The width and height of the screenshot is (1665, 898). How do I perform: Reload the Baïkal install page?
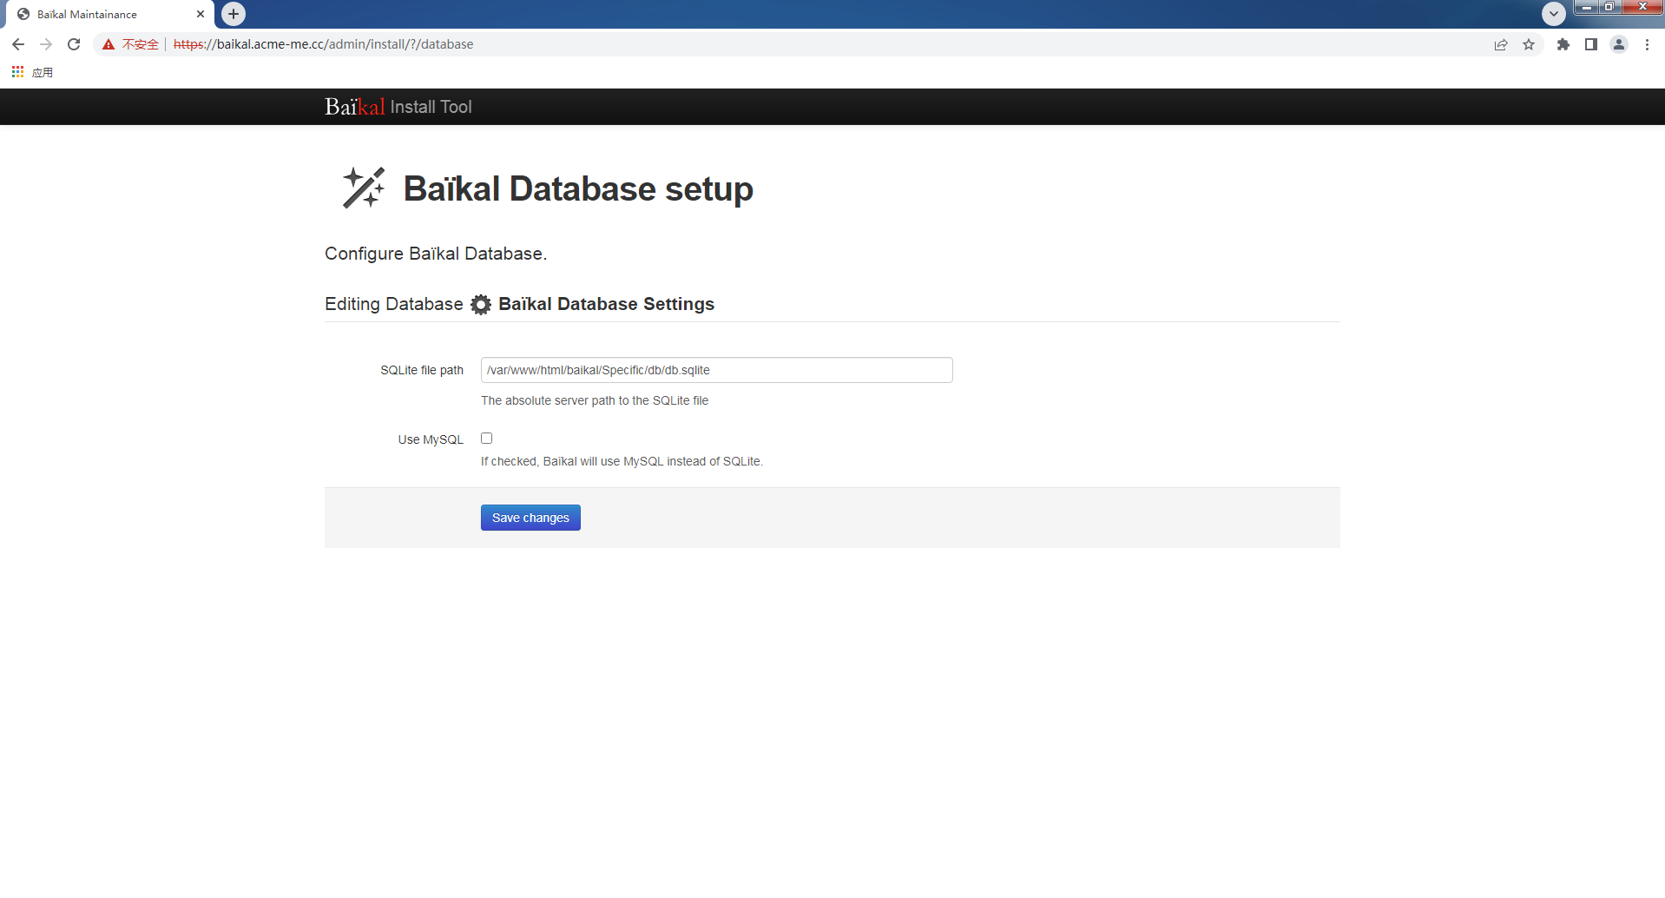pyautogui.click(x=74, y=44)
